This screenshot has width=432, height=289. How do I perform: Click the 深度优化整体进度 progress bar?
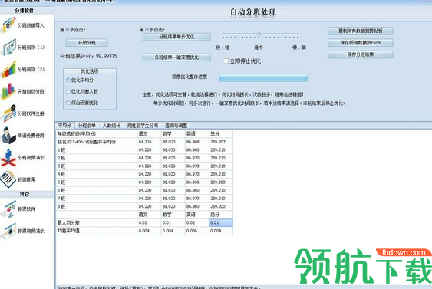tap(263, 77)
